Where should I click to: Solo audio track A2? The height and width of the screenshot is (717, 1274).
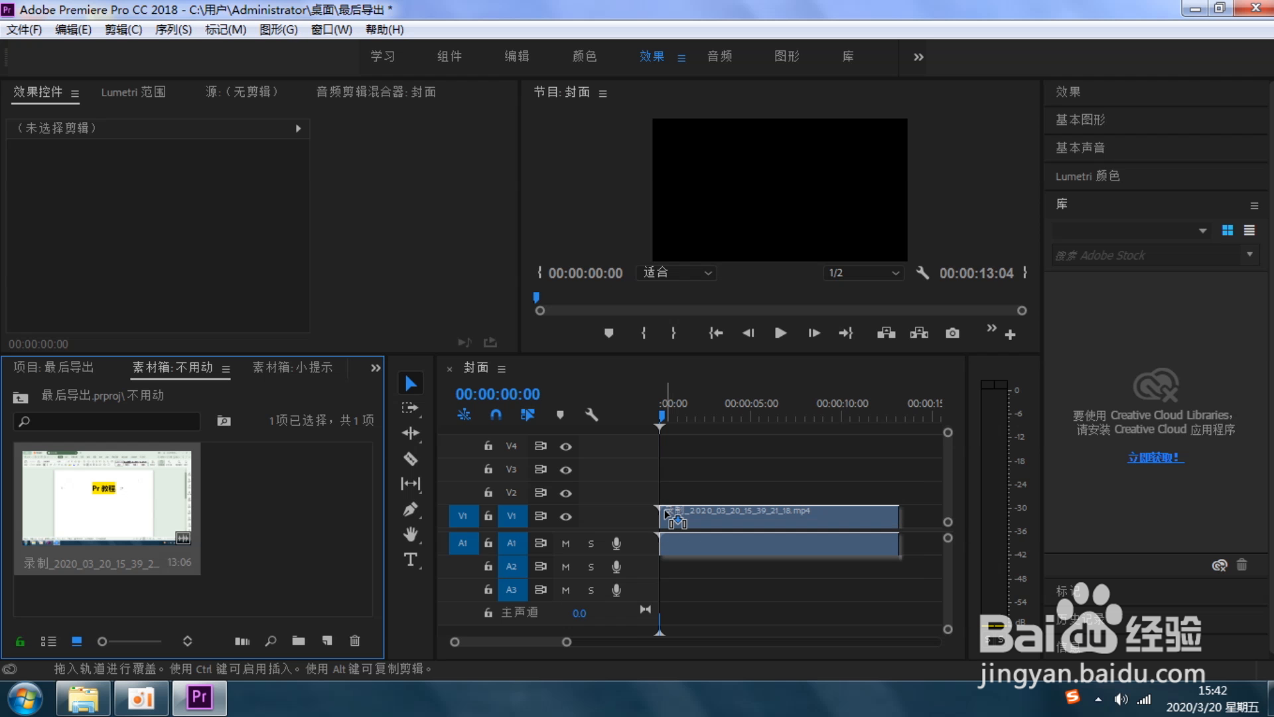591,567
